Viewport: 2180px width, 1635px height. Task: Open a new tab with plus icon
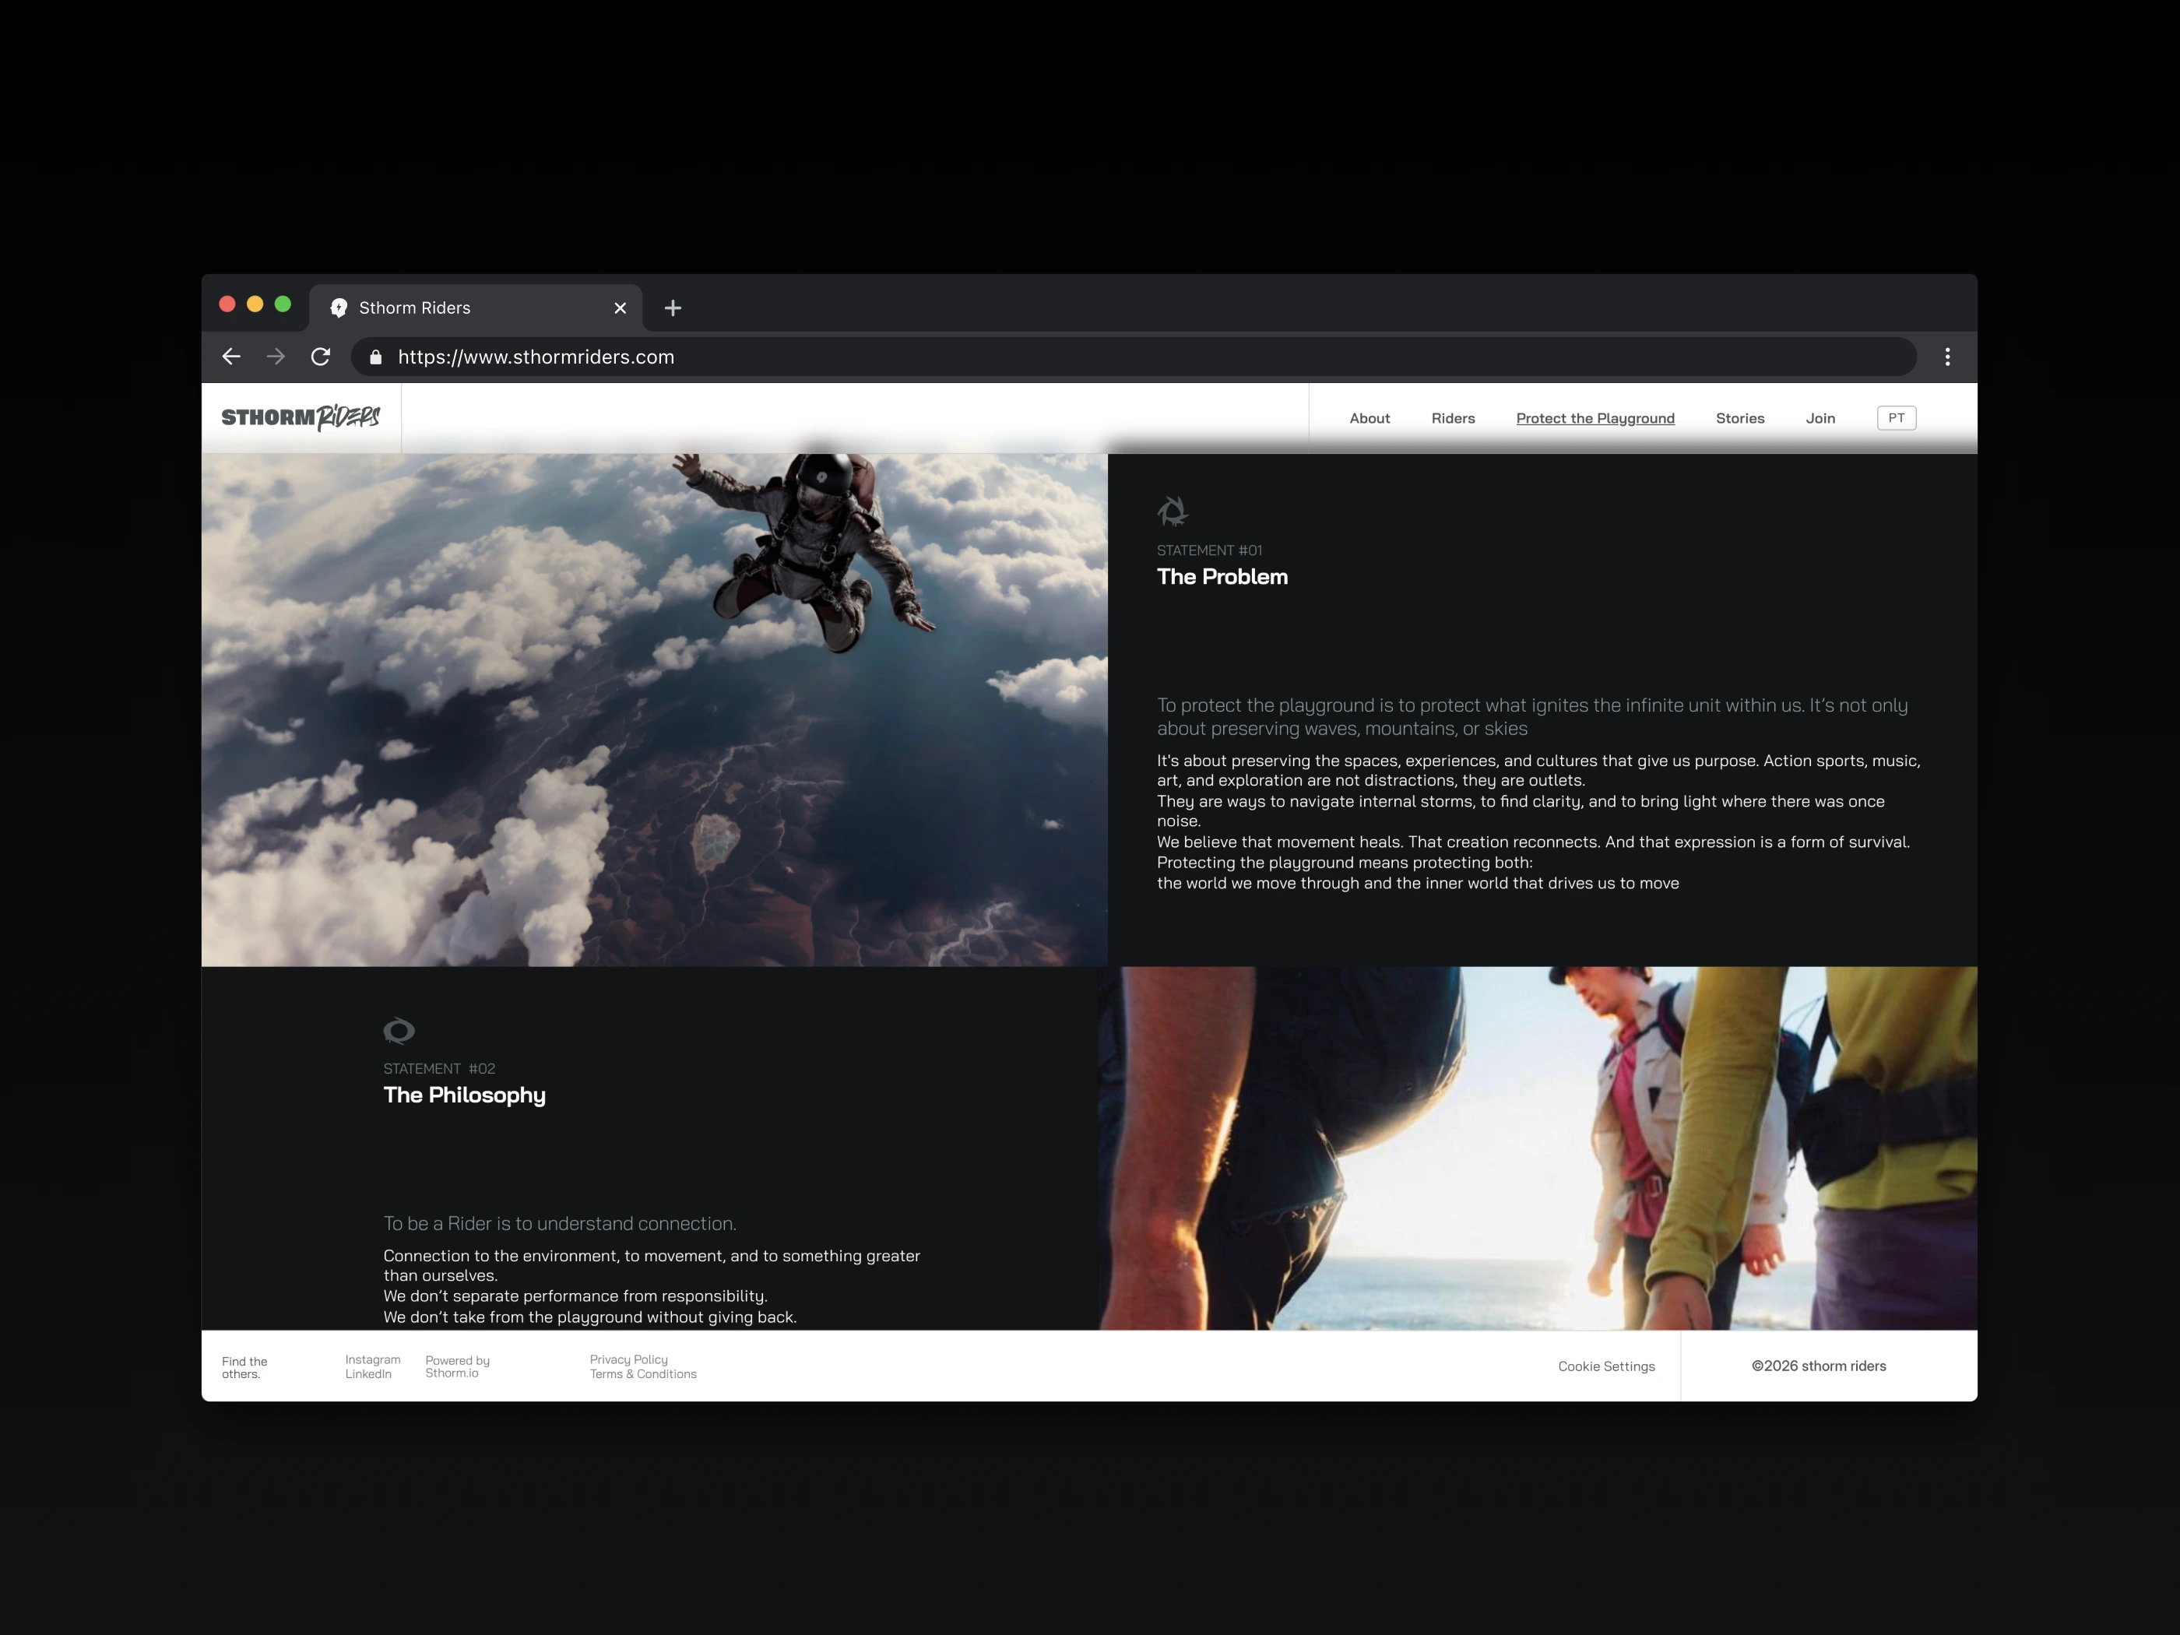pos(673,308)
